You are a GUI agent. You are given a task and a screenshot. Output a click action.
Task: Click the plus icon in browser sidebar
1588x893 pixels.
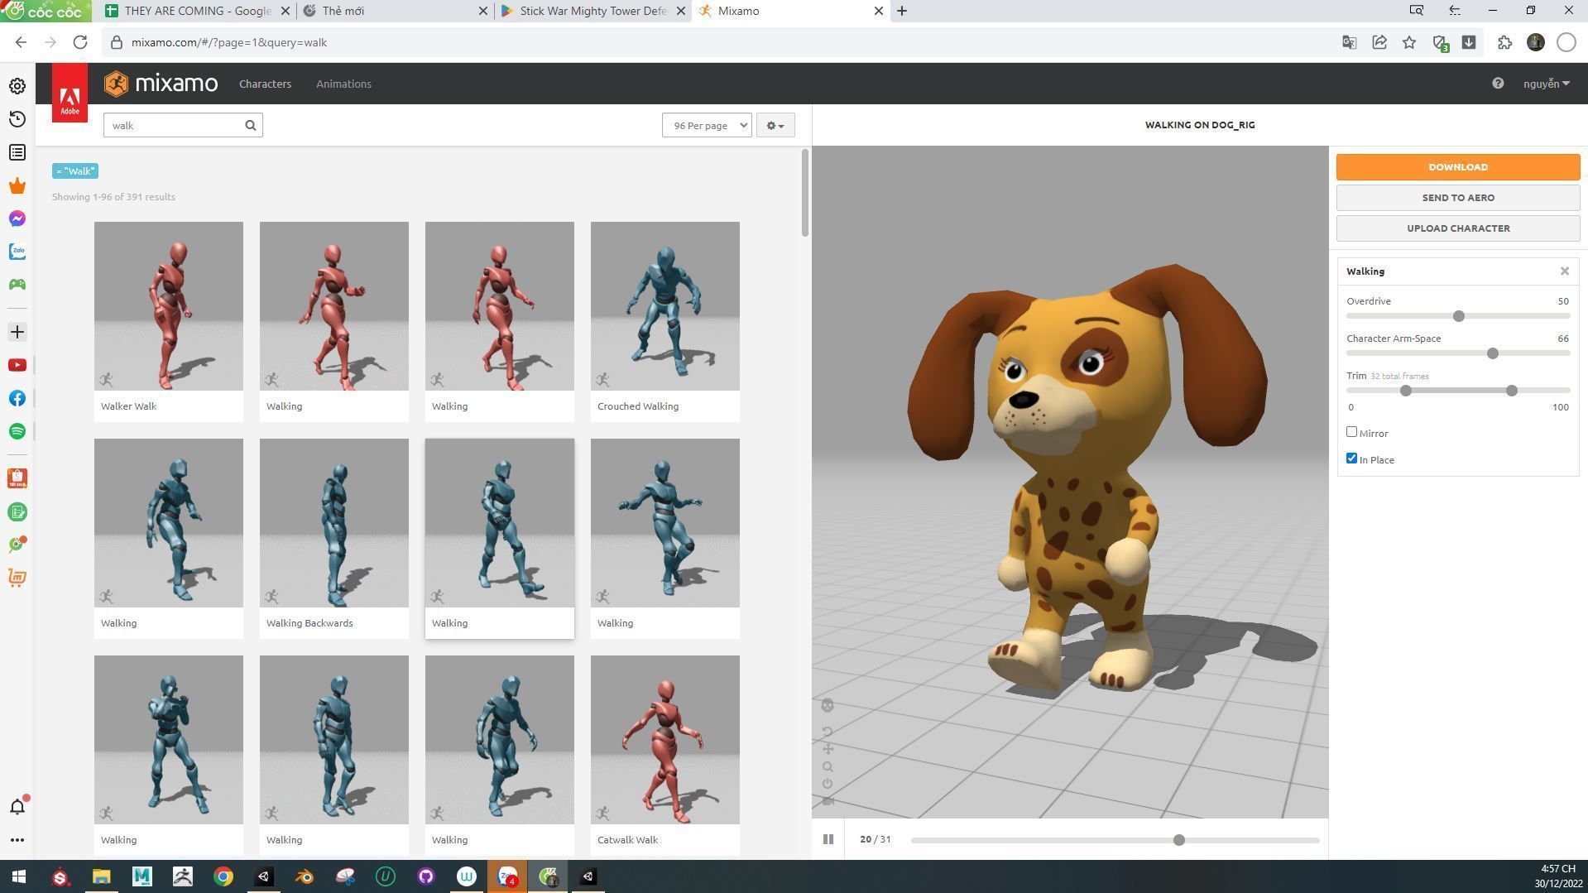pos(17,332)
